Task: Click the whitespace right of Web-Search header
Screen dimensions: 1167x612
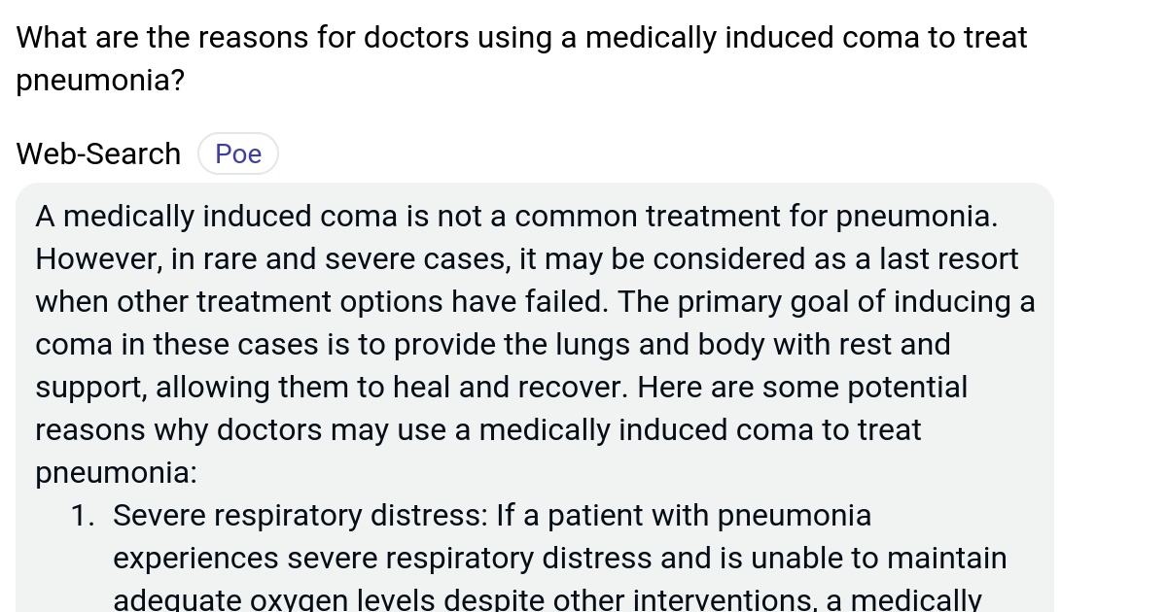Action: coord(583,153)
